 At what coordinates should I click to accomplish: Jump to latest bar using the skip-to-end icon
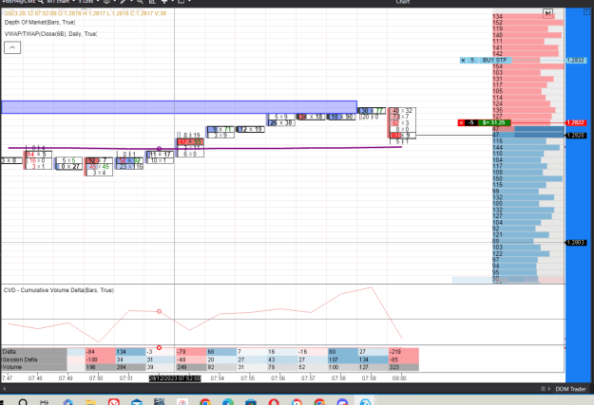(547, 13)
